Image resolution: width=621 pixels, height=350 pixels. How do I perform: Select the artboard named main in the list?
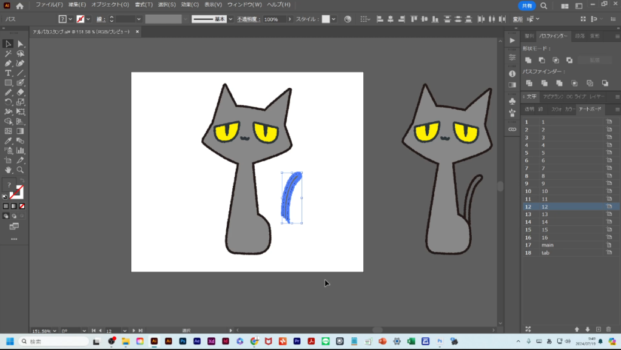(548, 245)
